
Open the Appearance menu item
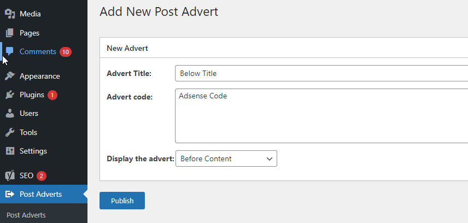click(39, 76)
